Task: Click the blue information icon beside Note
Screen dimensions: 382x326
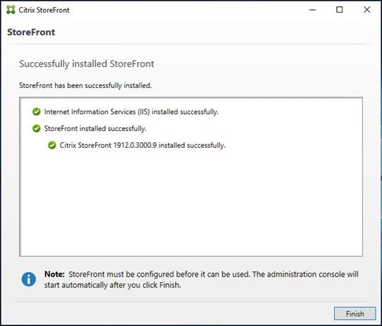Action: point(29,280)
